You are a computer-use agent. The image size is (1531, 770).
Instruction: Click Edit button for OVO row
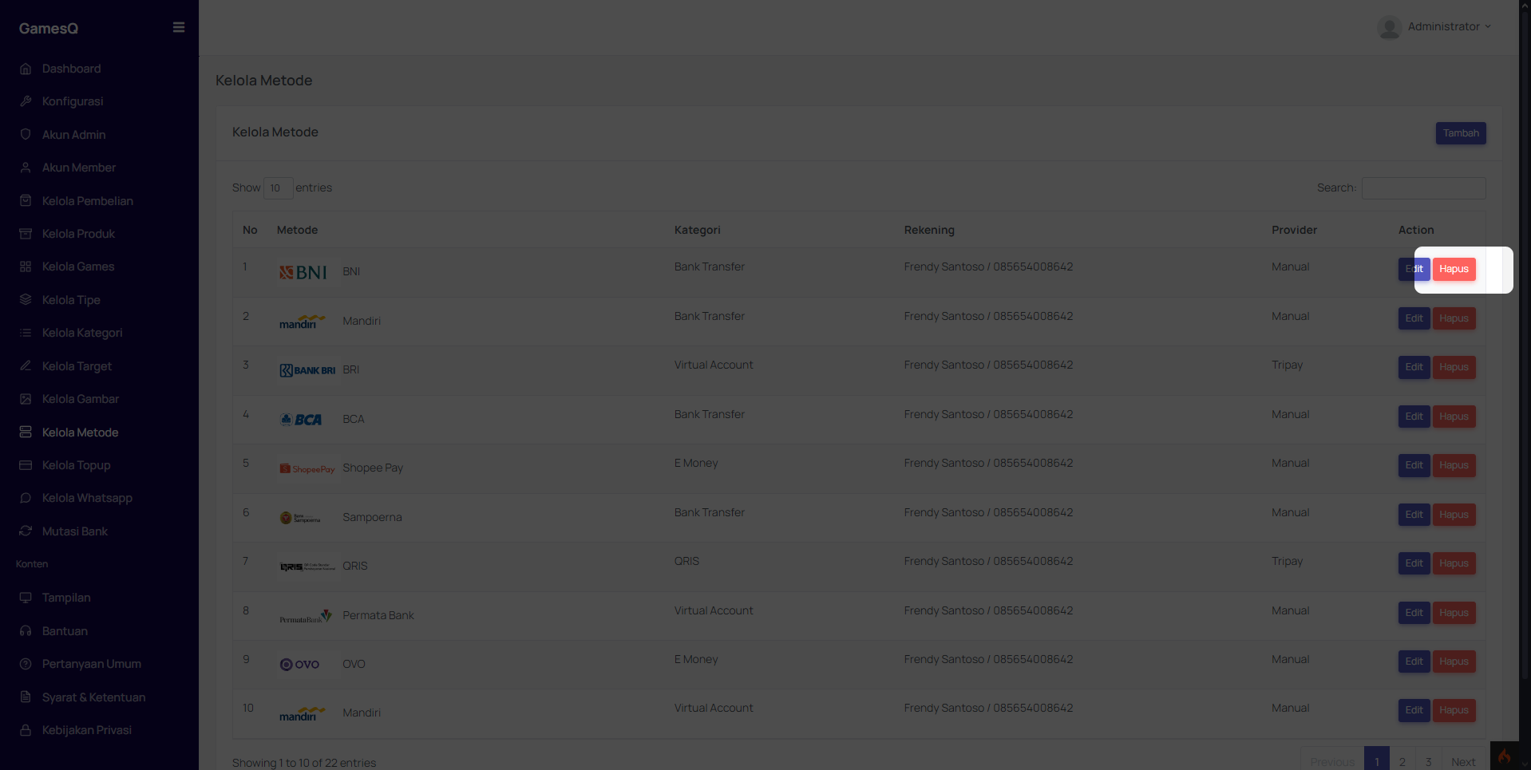[x=1414, y=661]
